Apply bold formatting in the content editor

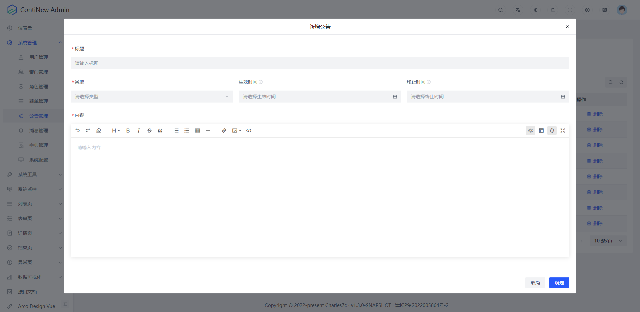pyautogui.click(x=128, y=131)
